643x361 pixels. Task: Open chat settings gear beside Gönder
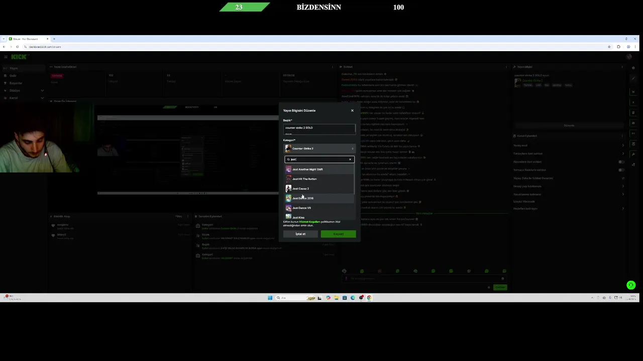489,287
